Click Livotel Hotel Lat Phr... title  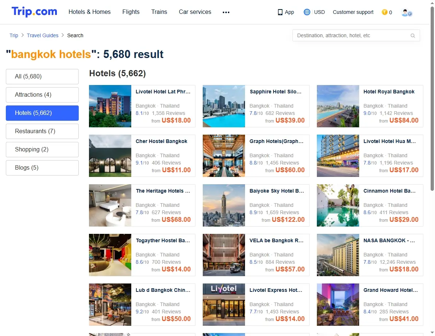pyautogui.click(x=163, y=92)
